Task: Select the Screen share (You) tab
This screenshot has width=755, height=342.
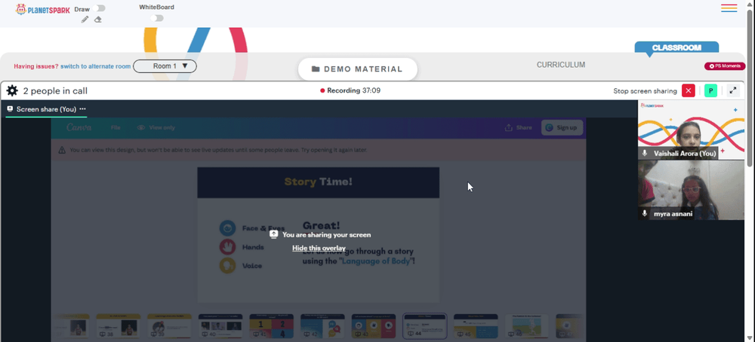Action: 46,109
